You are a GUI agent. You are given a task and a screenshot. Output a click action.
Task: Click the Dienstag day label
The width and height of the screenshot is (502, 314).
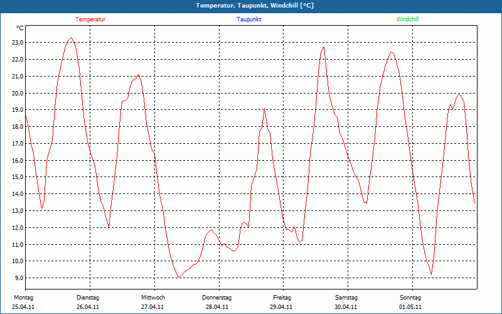(88, 298)
